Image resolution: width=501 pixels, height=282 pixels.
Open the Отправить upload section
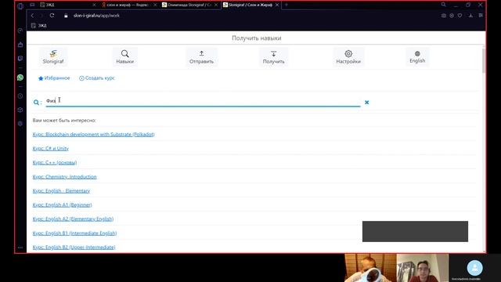click(x=201, y=57)
